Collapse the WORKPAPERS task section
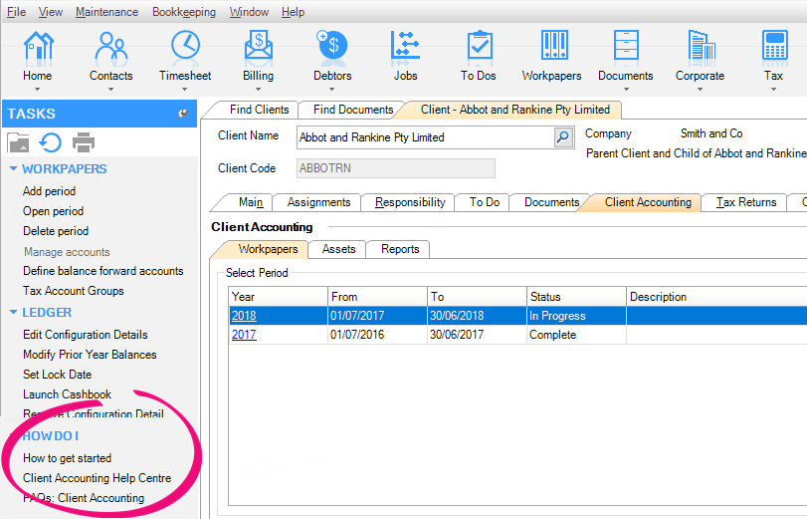 (x=13, y=169)
